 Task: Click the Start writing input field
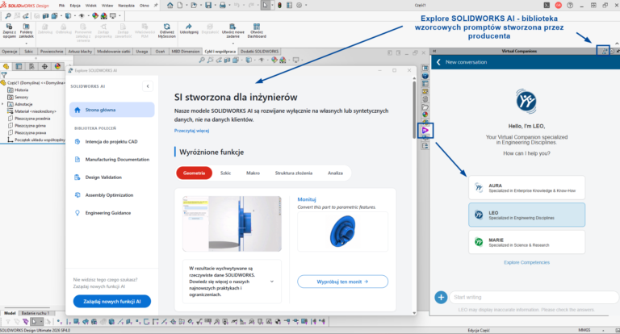[x=534, y=297]
